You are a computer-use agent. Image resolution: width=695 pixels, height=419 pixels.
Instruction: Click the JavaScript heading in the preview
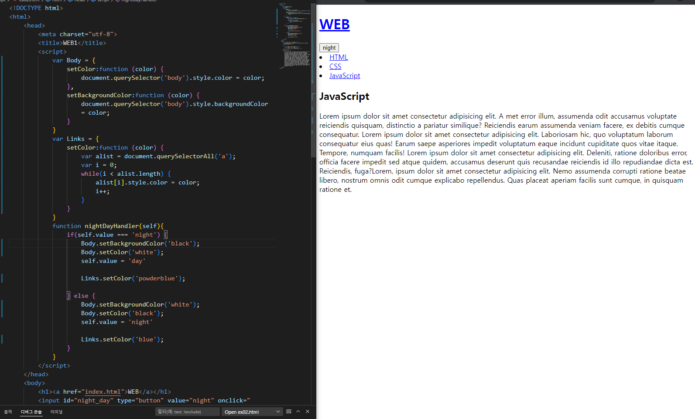pyautogui.click(x=344, y=96)
